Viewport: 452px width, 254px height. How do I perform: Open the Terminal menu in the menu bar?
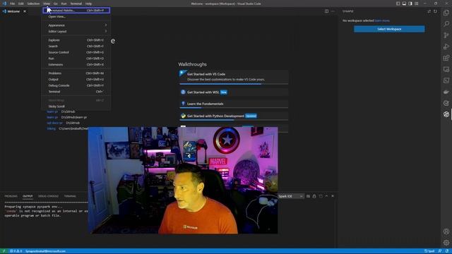point(76,4)
